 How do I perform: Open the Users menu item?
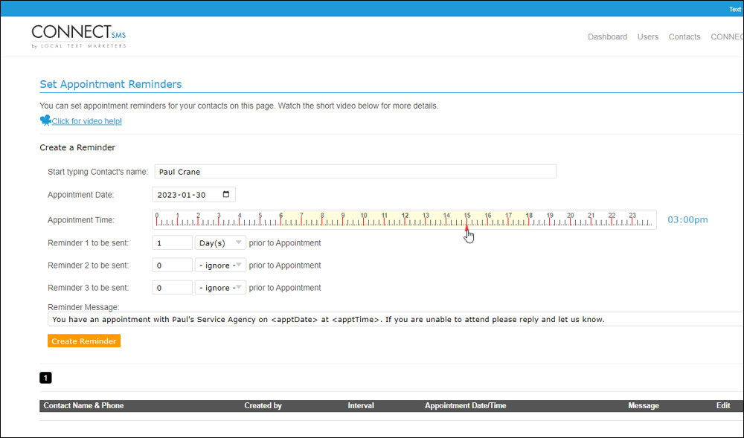pyautogui.click(x=648, y=36)
